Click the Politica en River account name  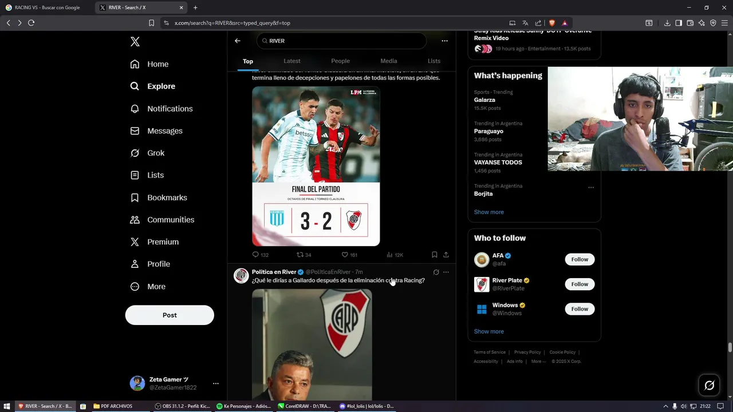274,272
